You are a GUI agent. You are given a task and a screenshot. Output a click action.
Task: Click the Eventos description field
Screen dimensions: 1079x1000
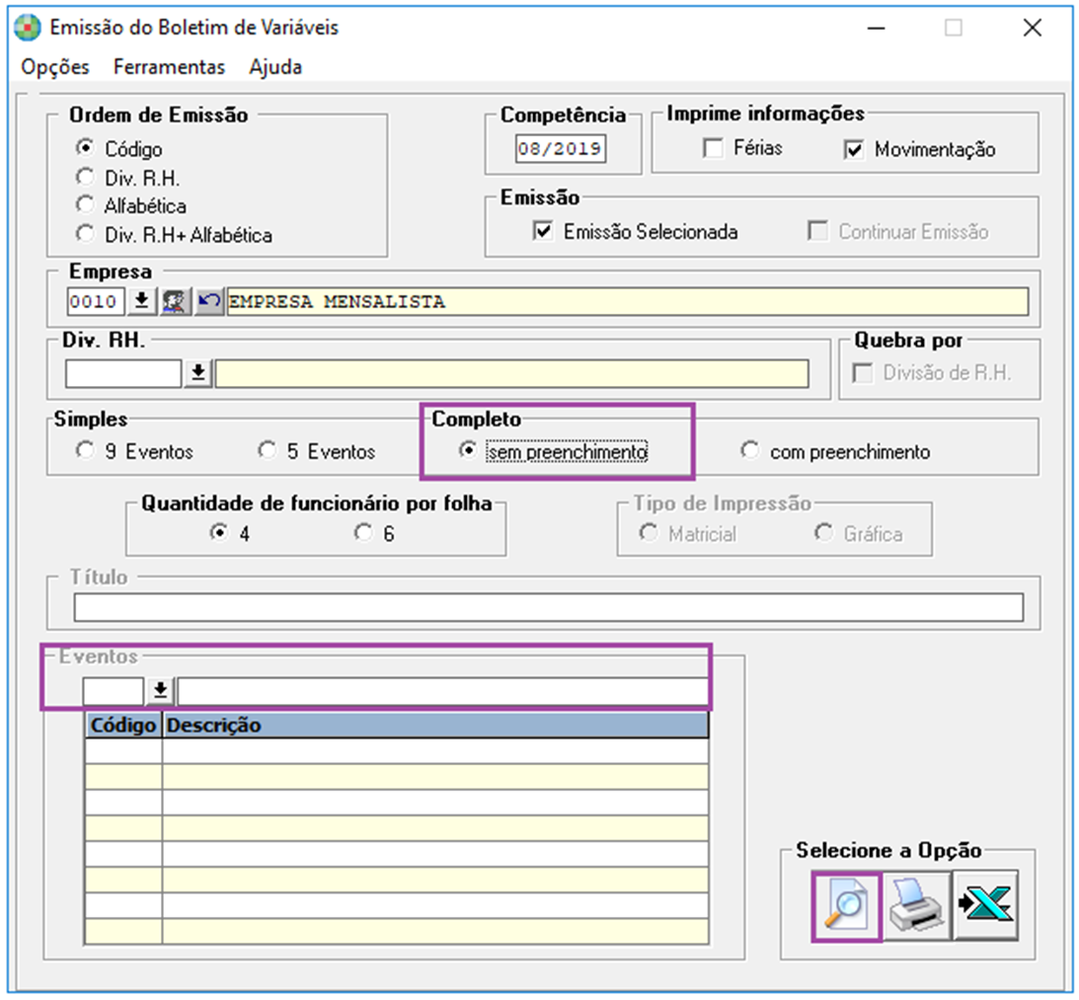point(442,690)
